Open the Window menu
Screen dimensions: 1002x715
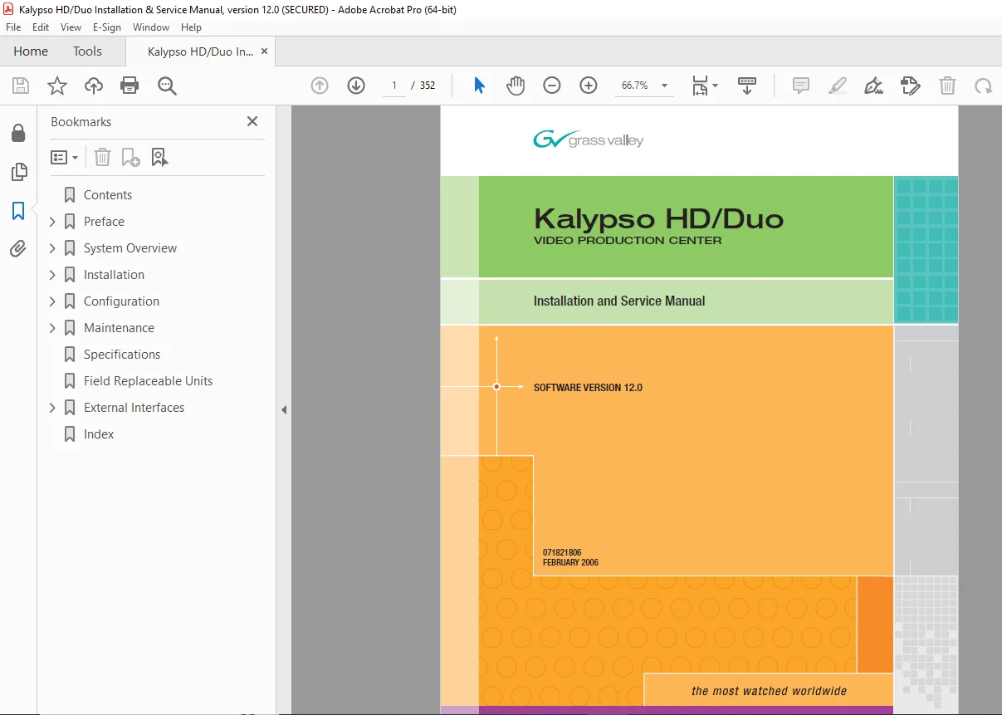[151, 27]
